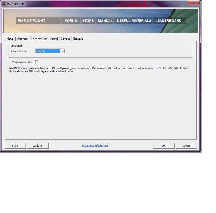Open the Camera tab
The image size is (216, 213).
click(x=65, y=39)
